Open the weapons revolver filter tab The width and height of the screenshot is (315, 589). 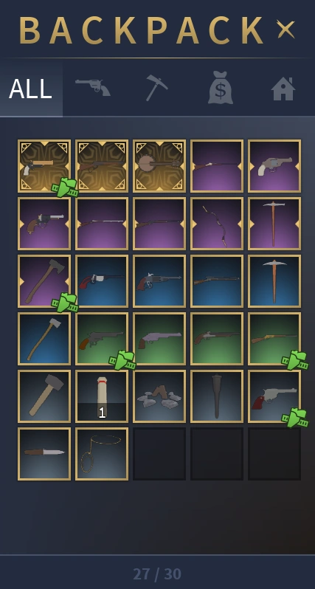[x=93, y=88]
